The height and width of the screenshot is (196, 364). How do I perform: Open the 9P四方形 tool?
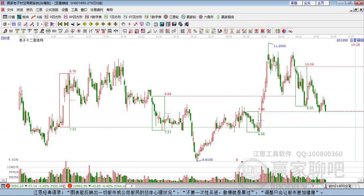coord(73,17)
